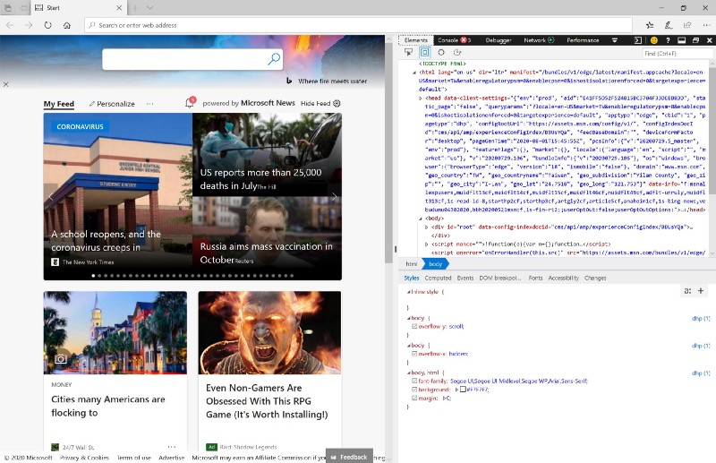716x463 pixels.
Task: Toggle the DOM element highlighting icon
Action: pos(424,53)
